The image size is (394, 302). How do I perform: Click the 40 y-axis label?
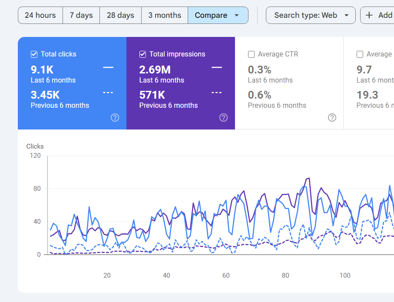coord(37,222)
